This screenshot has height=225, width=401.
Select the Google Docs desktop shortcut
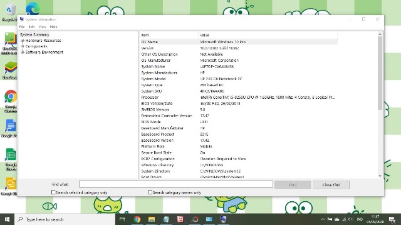pos(10,128)
